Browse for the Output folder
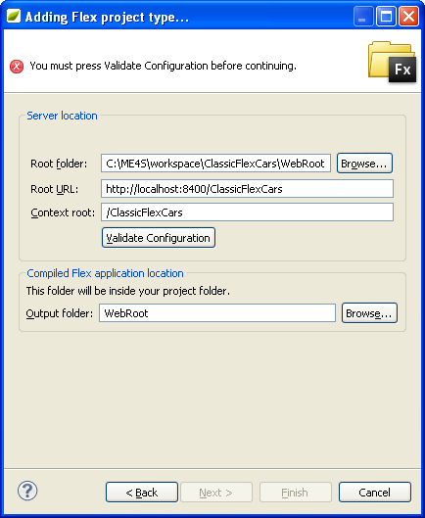This screenshot has width=425, height=518. tap(369, 312)
